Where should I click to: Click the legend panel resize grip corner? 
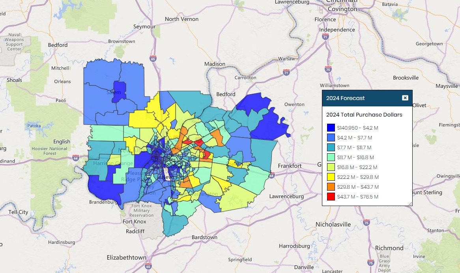[x=410, y=204]
